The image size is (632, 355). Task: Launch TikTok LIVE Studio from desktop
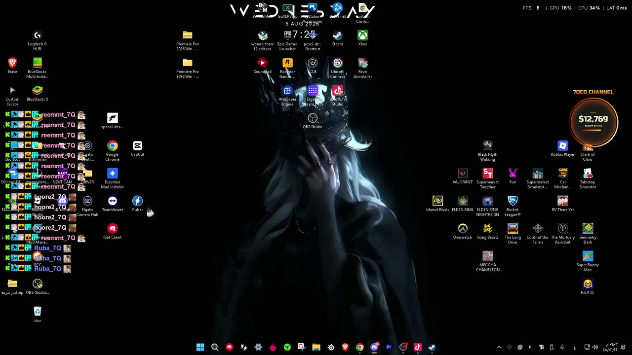[337, 91]
